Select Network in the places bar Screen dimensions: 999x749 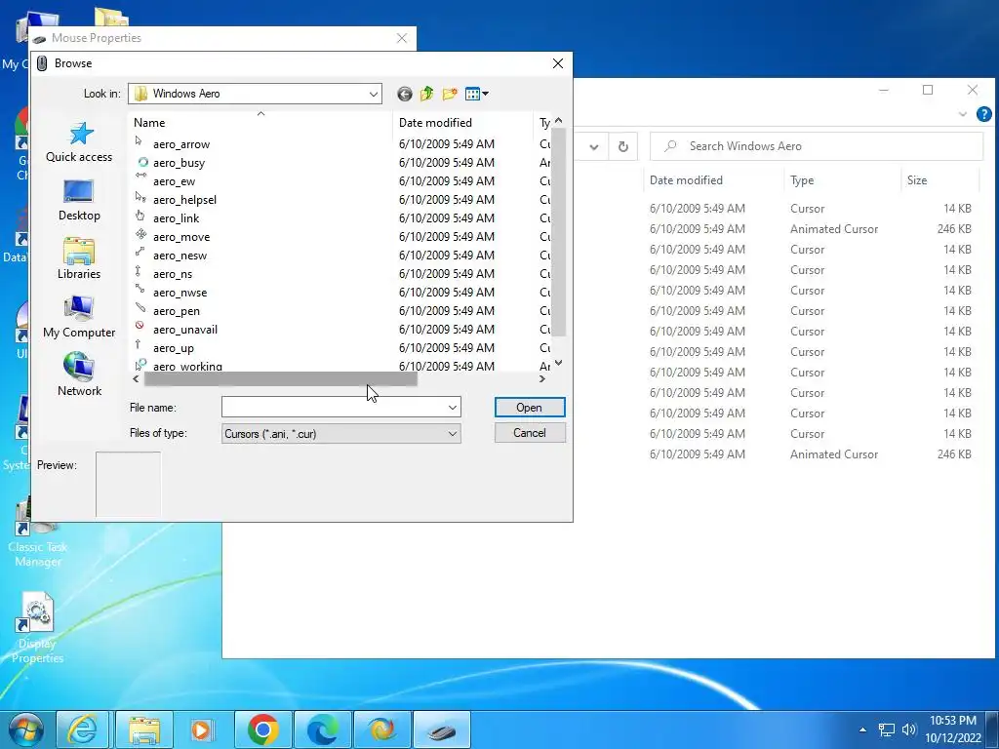[x=79, y=375]
